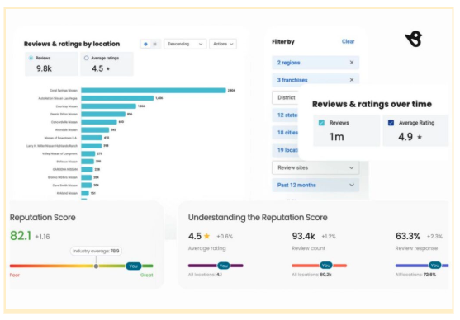Select the Average ratings radio button
The width and height of the screenshot is (460, 320).
pos(86,58)
